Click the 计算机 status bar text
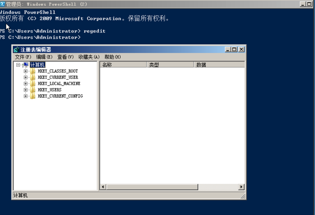The width and height of the screenshot is (315, 215). [21, 195]
